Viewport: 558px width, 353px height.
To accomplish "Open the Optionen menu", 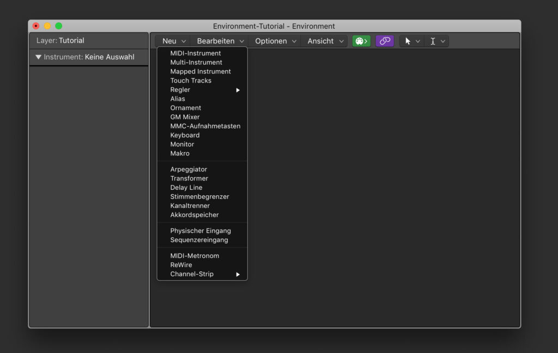I will click(x=275, y=41).
